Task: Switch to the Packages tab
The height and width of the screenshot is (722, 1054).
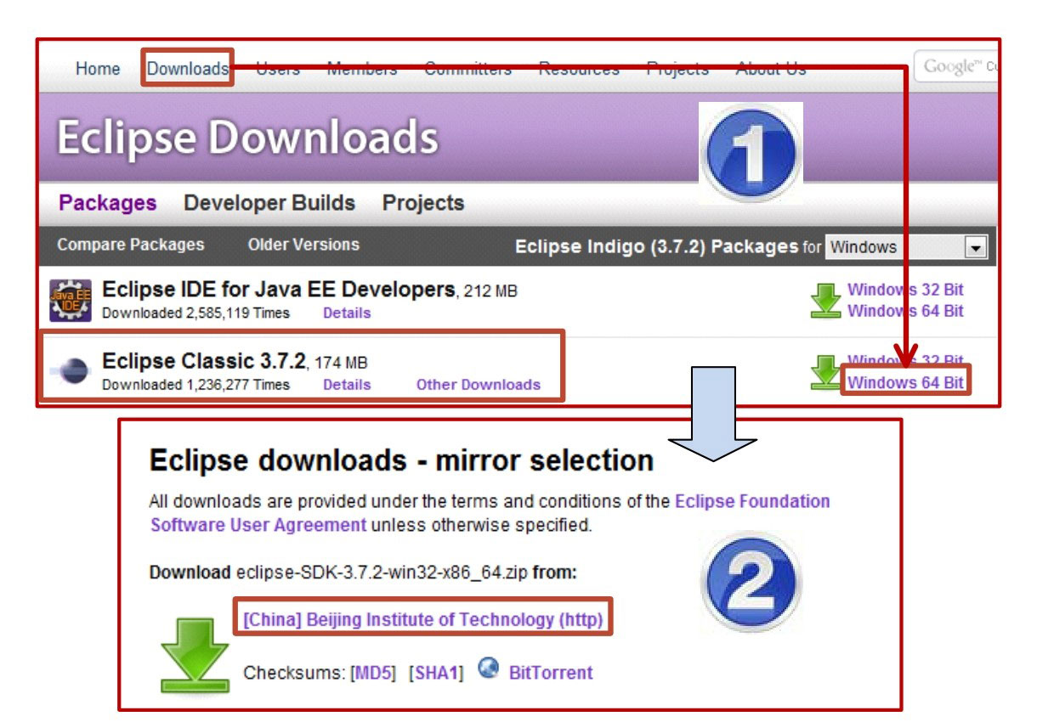Action: point(108,203)
